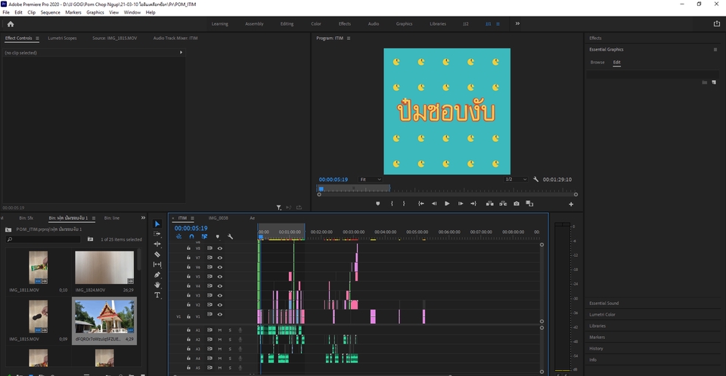This screenshot has width=726, height=376.
Task: Toggle eye on track V2
Action: pos(220,305)
